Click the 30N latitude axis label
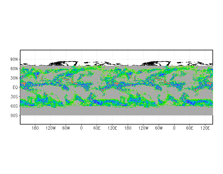The width and height of the screenshot is (223, 174). click(x=14, y=78)
